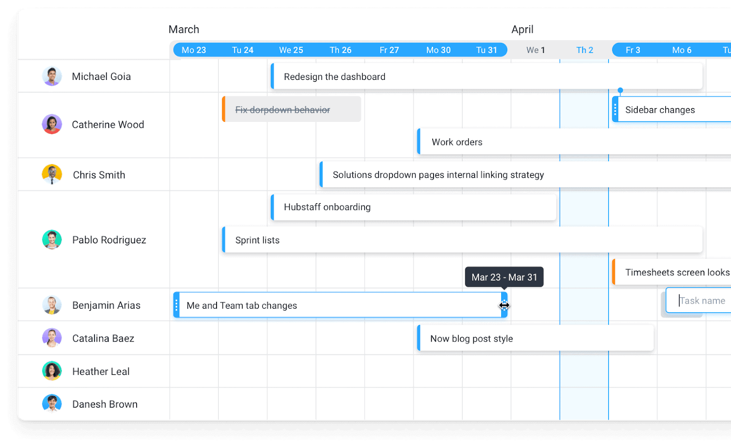Viewport: 731px width, 447px height.
Task: Click the Catalina Baez name
Action: 103,338
